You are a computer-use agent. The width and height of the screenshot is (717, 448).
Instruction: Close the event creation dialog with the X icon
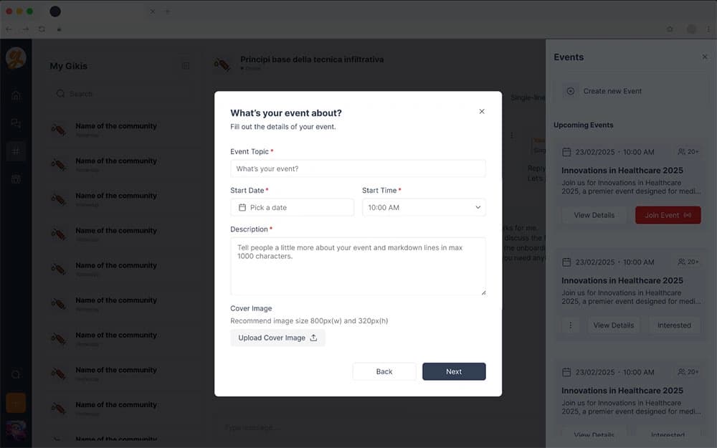[x=482, y=111]
